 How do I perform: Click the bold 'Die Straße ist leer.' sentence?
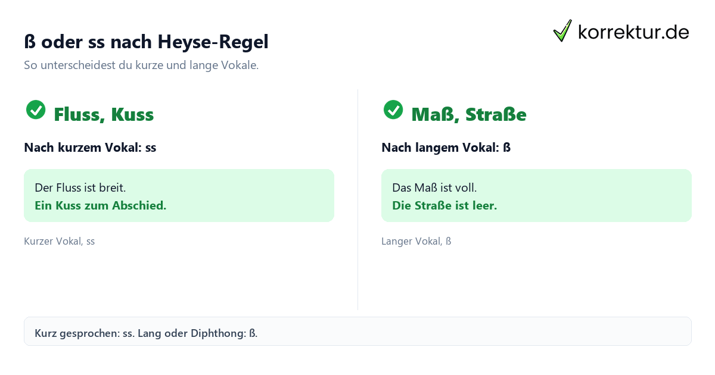click(x=444, y=205)
